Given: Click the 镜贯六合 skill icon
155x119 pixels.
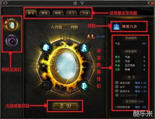Looking at the screenshot, I should point(117,27).
